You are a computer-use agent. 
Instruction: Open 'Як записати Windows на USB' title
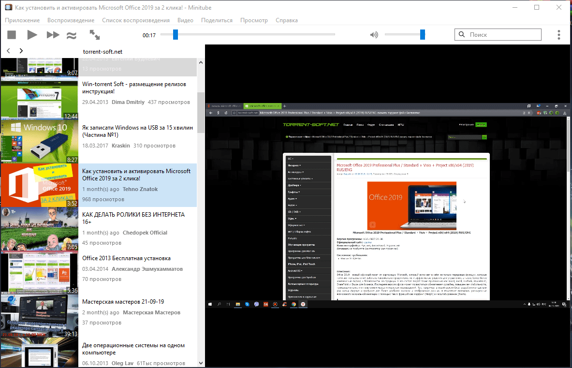137,131
